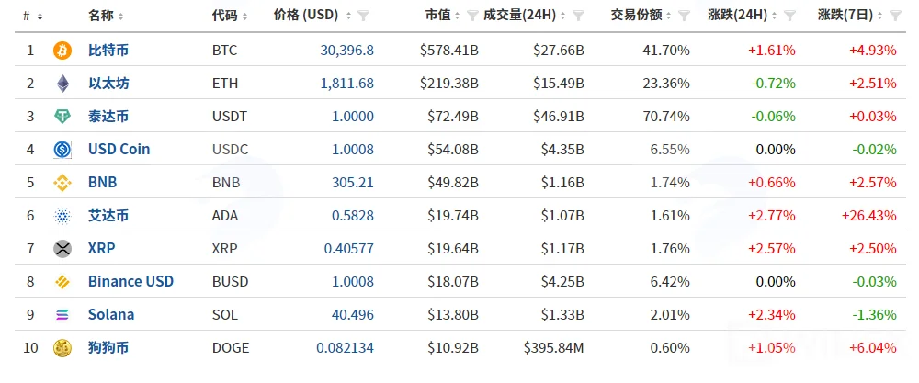Screen dimensions: 919x383
Task: Click Dogecoin price 0.082134
Action: point(346,348)
